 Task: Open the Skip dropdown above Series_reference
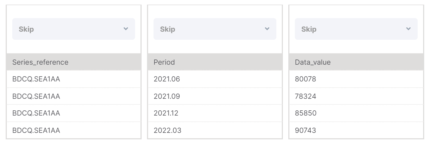point(73,29)
